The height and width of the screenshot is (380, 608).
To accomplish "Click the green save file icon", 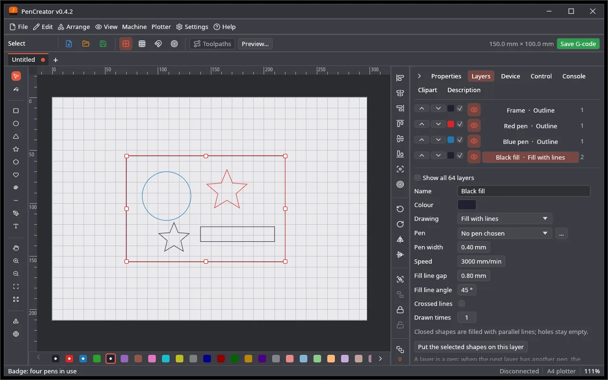I will tap(103, 44).
